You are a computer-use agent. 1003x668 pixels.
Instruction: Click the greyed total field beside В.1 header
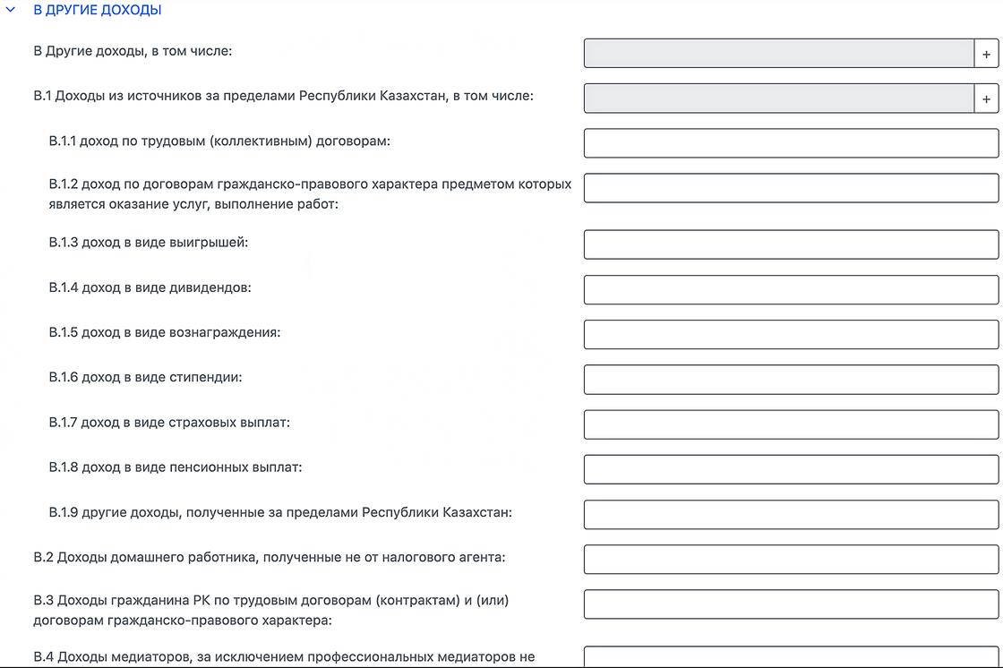[779, 98]
